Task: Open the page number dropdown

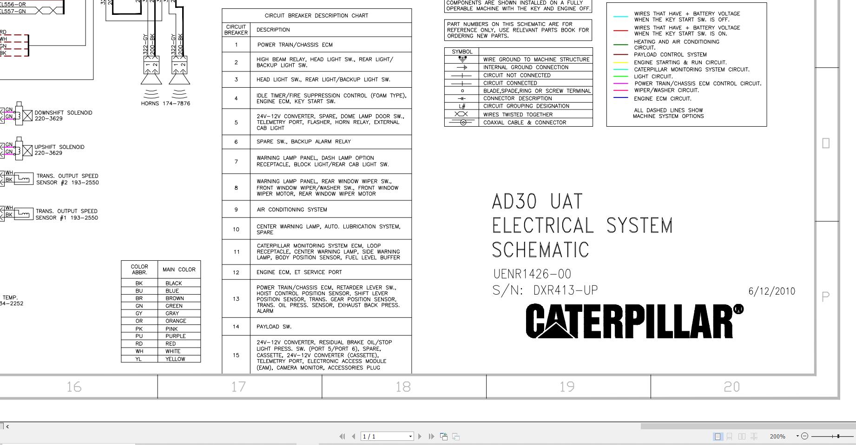Action: pyautogui.click(x=410, y=436)
